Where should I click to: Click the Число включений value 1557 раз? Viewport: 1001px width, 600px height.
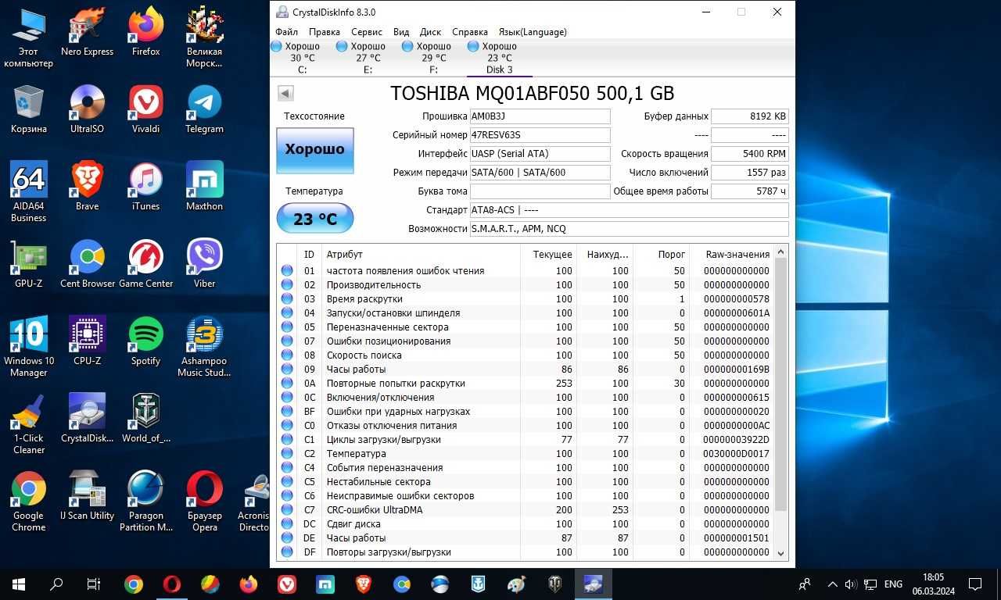point(750,173)
